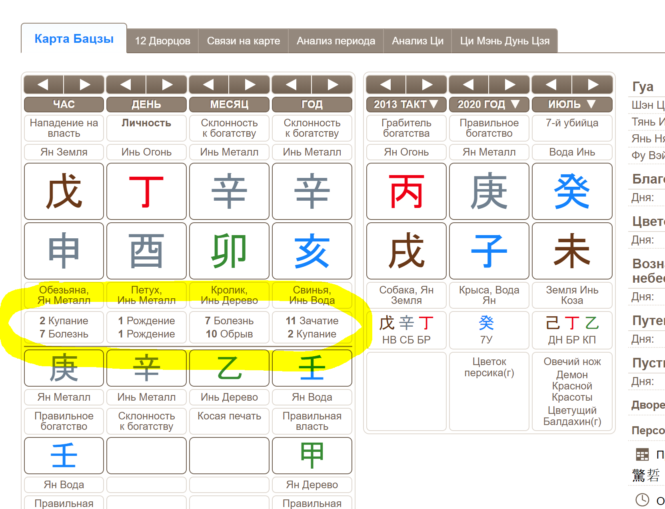Image resolution: width=665 pixels, height=509 pixels.
Task: Open the 2020 ГОД dropdown
Action: pos(489,104)
